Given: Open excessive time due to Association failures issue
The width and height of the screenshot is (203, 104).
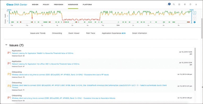Looking at the screenshot, I should (64, 98).
